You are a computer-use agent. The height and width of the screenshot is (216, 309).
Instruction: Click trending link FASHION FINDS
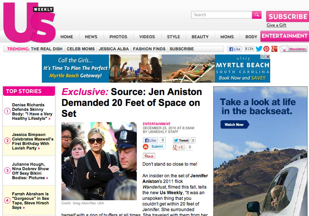point(149,49)
